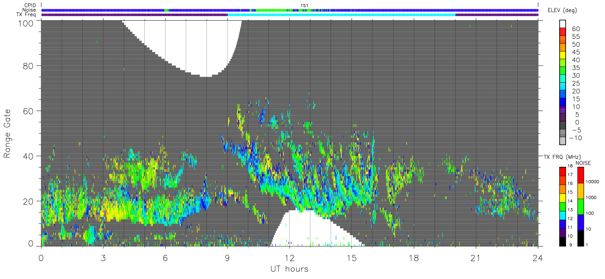Click Range Gate axis tick '80'

(28, 65)
